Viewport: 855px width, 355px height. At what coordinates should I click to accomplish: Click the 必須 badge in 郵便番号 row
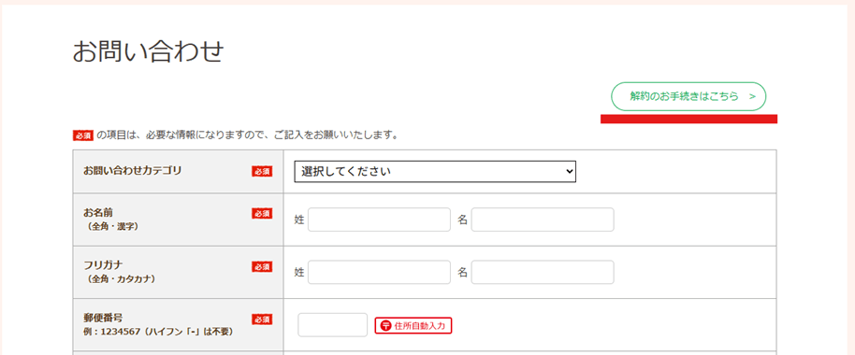262,319
